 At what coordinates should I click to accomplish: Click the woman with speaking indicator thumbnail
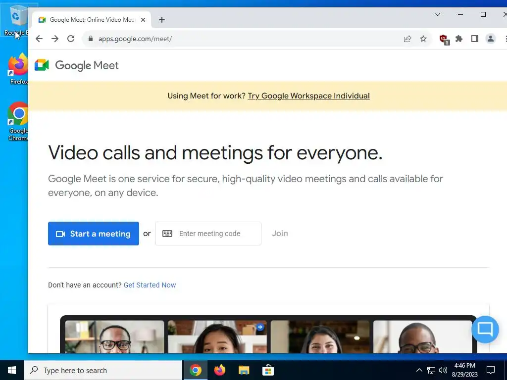(x=217, y=336)
